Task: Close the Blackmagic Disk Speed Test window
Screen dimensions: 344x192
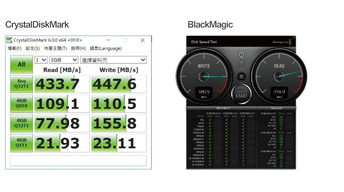Action: coord(294,38)
